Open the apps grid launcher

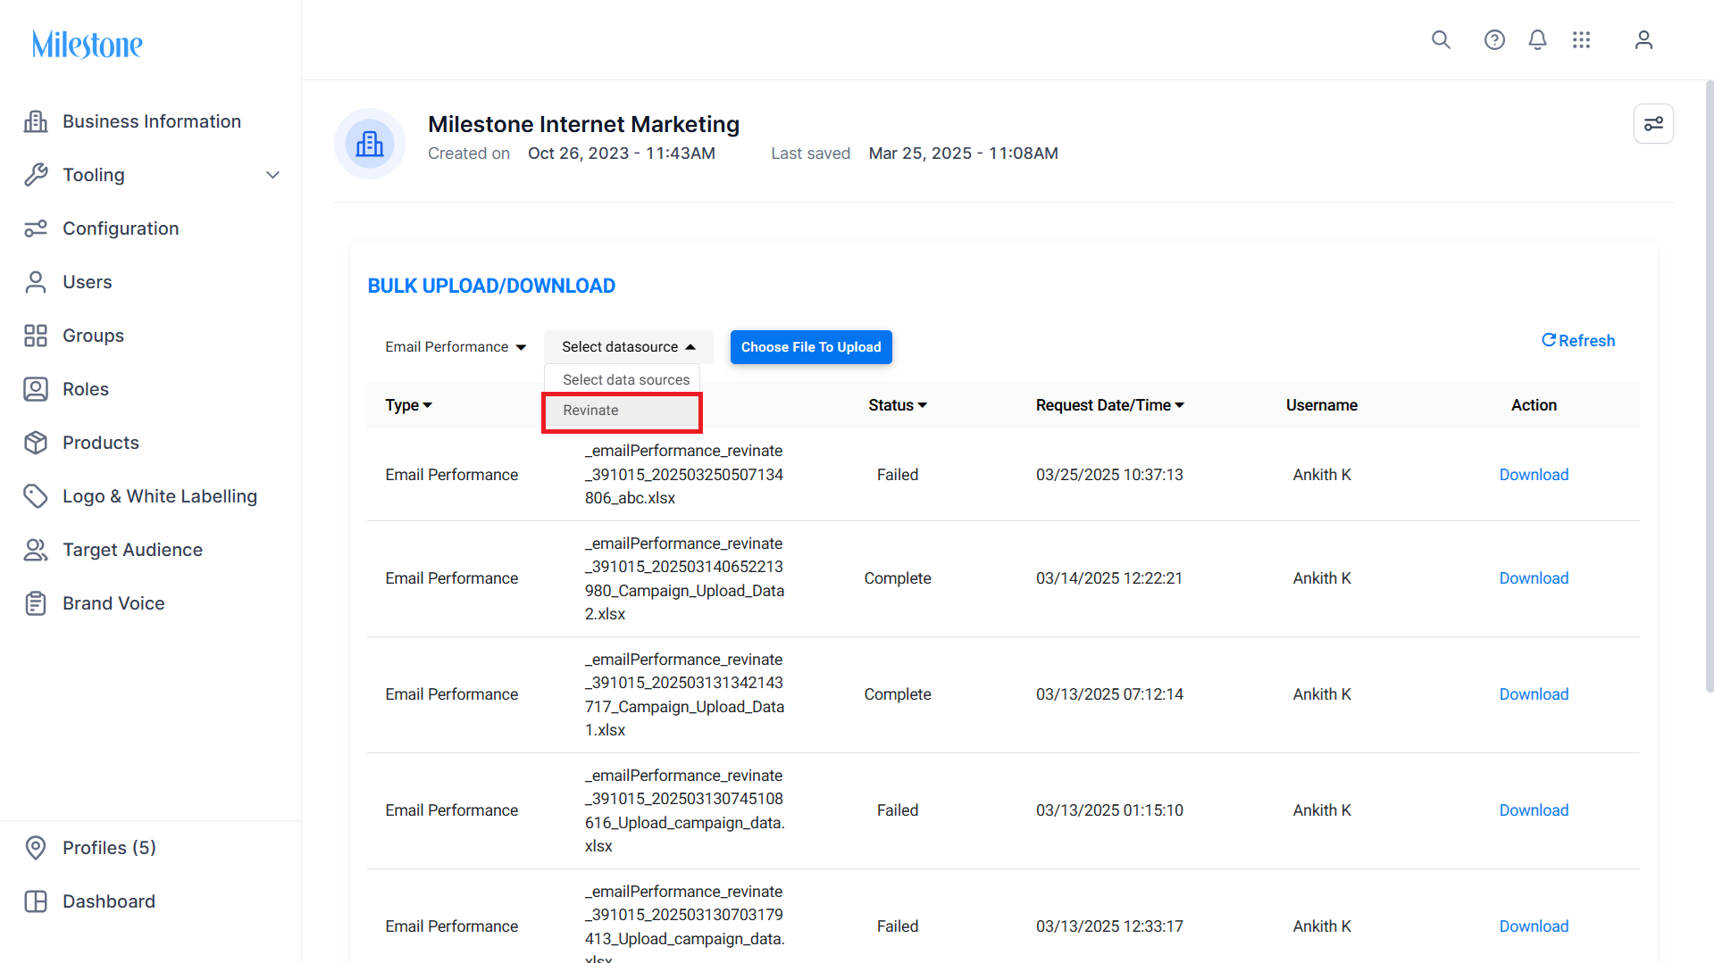click(1582, 40)
